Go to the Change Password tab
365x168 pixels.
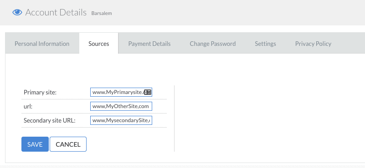click(213, 44)
